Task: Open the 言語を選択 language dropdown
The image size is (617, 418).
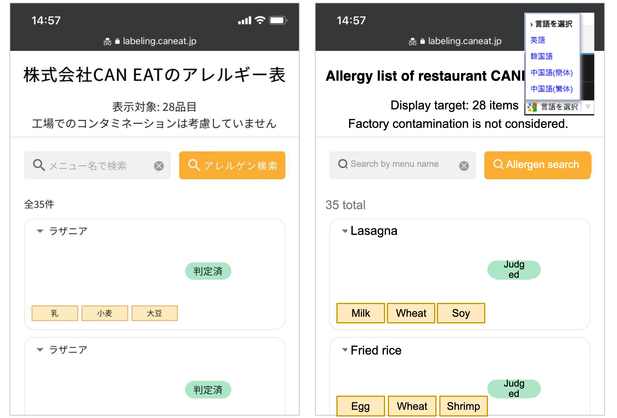Action: [559, 107]
